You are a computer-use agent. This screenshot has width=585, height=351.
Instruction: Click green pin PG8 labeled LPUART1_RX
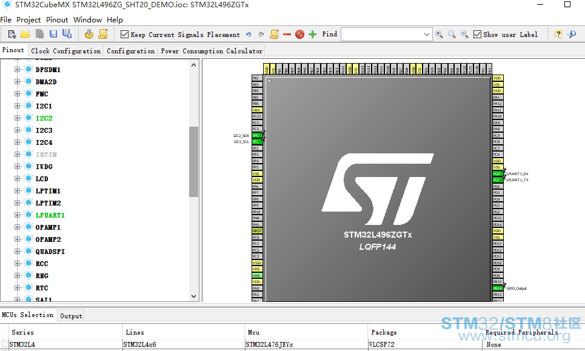tap(498, 173)
